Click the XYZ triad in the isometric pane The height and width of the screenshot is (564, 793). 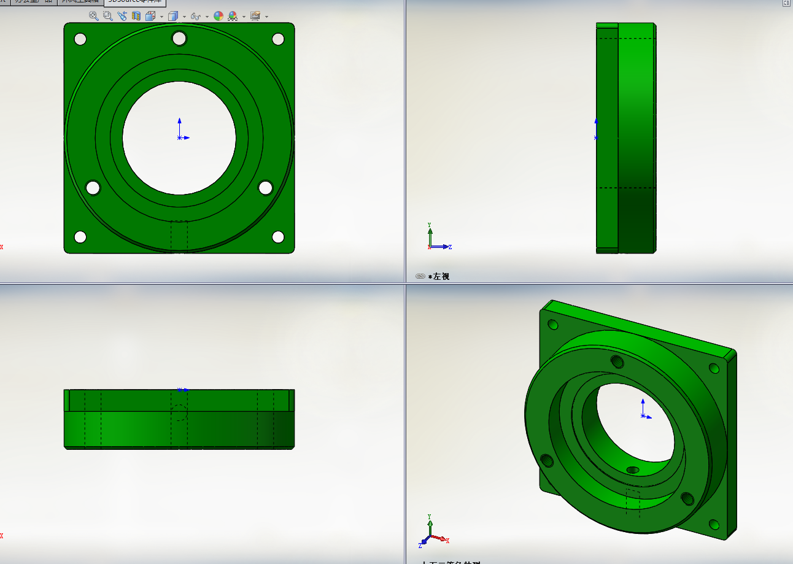pos(434,531)
